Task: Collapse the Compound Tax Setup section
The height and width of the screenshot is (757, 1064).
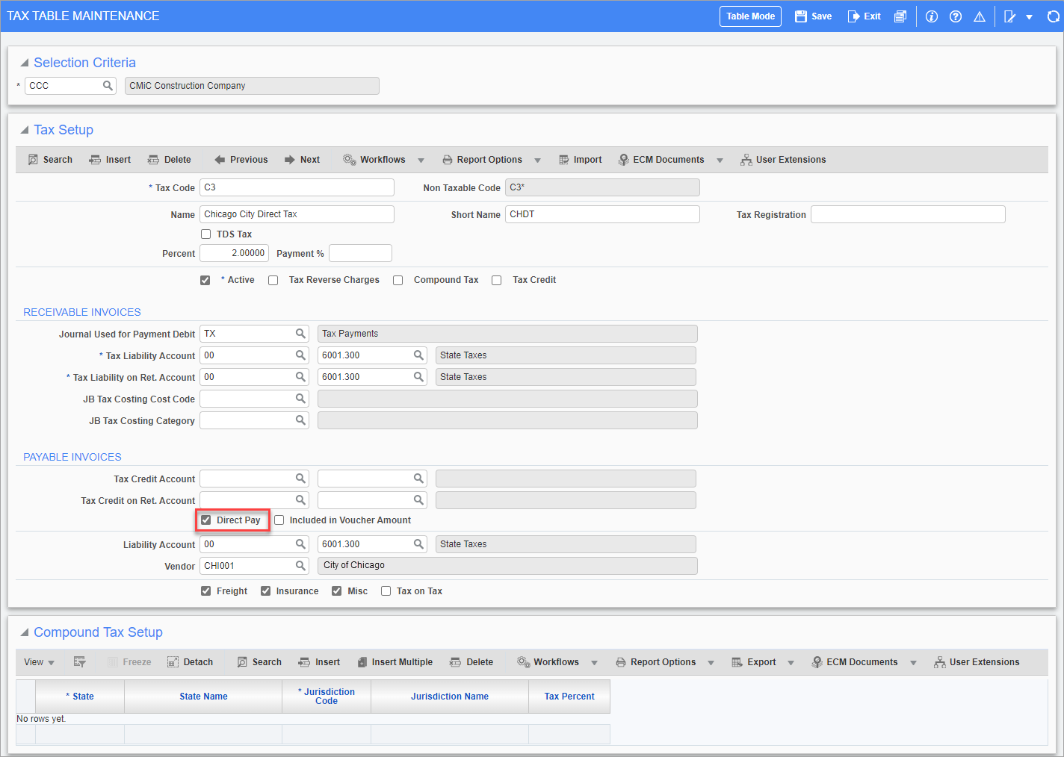Action: coord(25,632)
